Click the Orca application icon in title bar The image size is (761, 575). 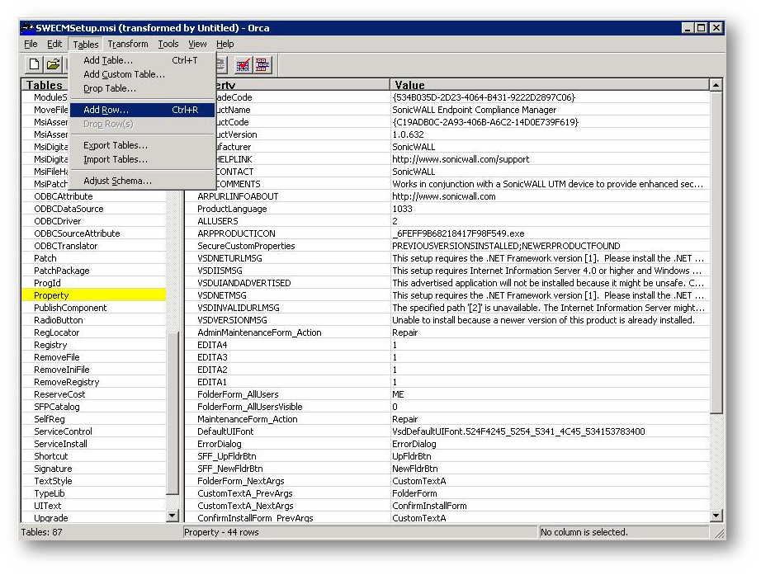pos(27,28)
